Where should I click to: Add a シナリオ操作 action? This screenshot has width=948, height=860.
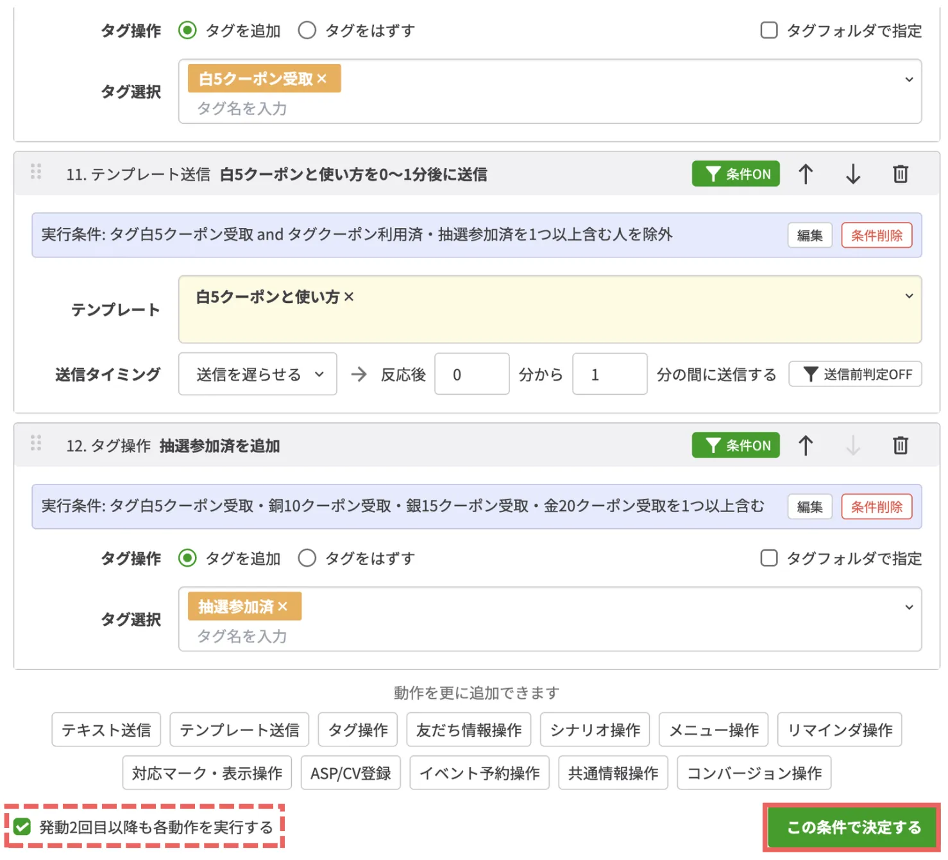tap(595, 730)
